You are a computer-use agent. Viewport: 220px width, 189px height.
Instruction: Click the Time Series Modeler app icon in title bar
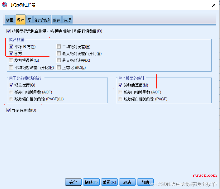pyautogui.click(x=5, y=5)
